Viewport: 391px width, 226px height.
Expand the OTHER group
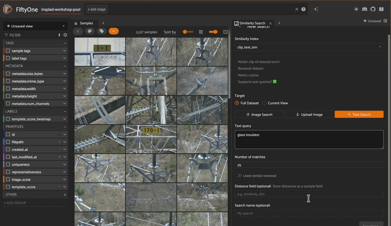click(x=65, y=195)
